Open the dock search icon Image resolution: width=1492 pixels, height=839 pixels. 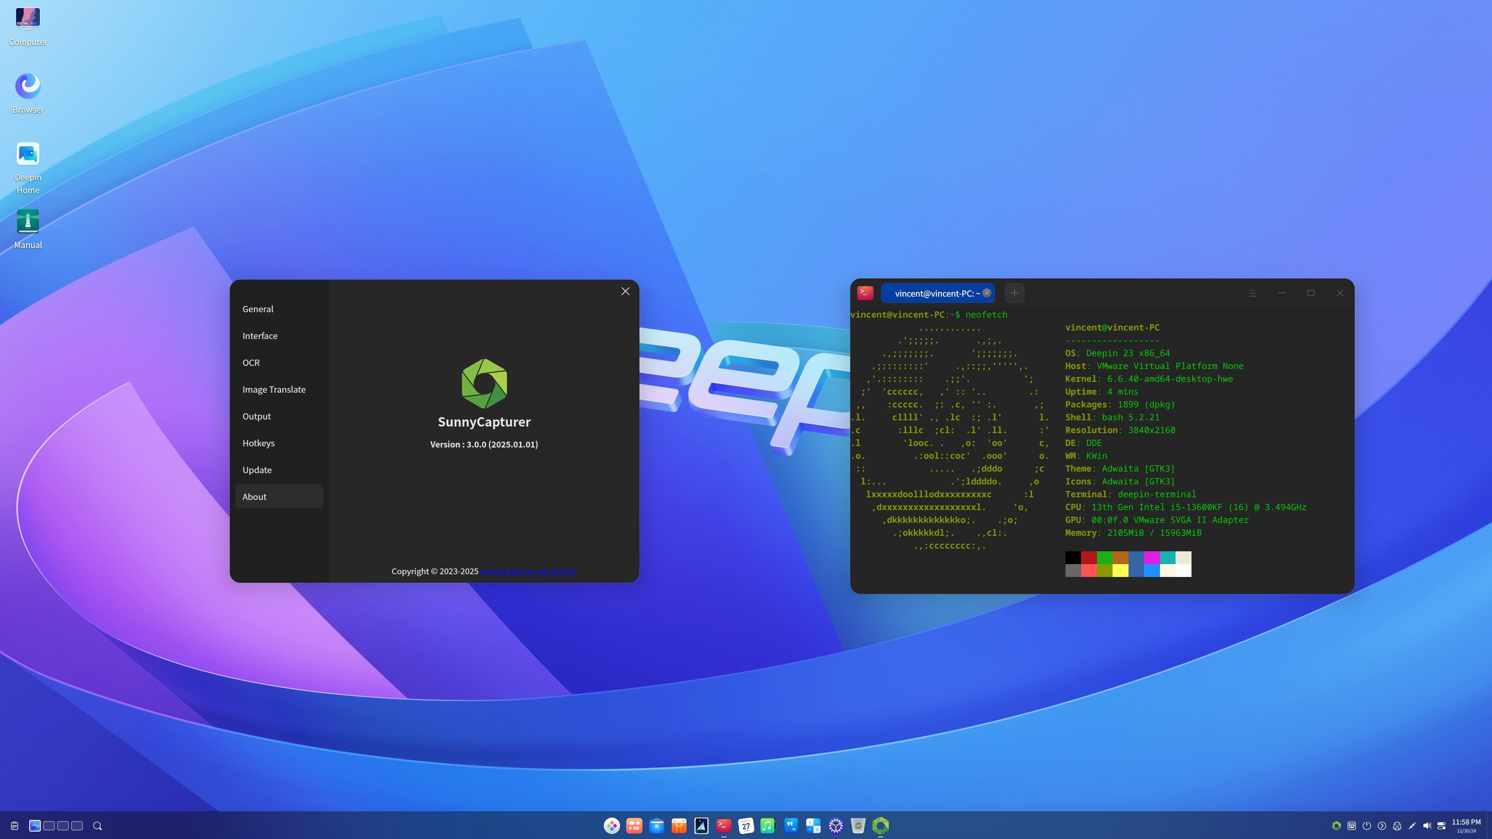(x=97, y=826)
